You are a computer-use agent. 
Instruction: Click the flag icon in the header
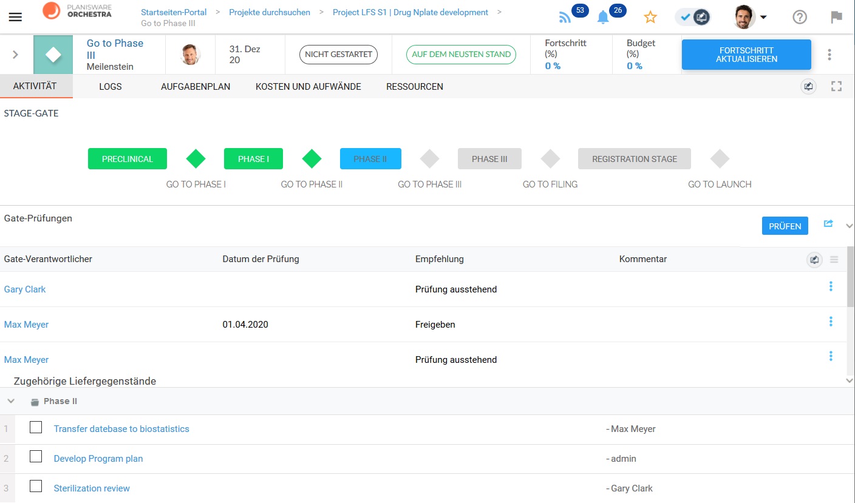(837, 17)
